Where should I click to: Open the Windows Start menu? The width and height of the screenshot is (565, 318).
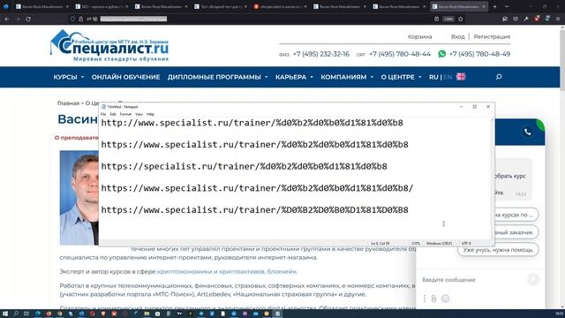(5, 314)
